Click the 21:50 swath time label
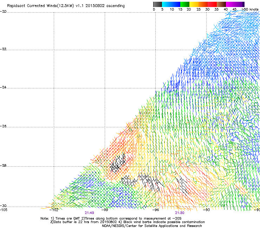The height and width of the screenshot is (228, 260). point(180,213)
